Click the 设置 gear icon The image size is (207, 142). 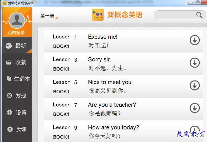pyautogui.click(x=10, y=112)
